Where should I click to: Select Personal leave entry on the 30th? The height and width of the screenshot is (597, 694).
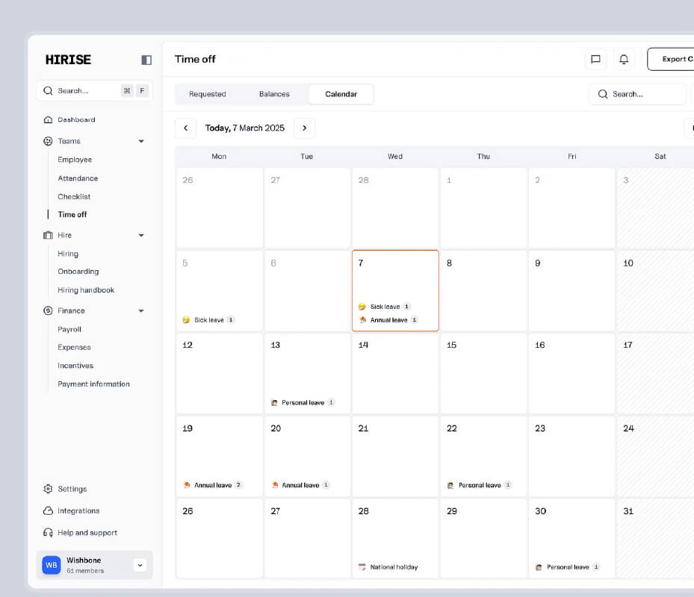568,567
